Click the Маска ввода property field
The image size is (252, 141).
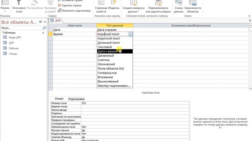coord(135,110)
